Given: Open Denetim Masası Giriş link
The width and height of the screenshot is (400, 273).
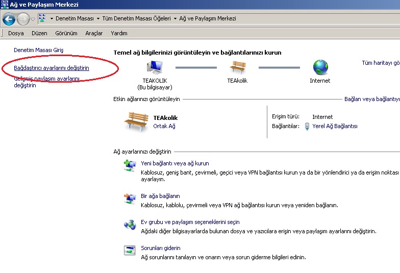Looking at the screenshot, I should 39,50.
